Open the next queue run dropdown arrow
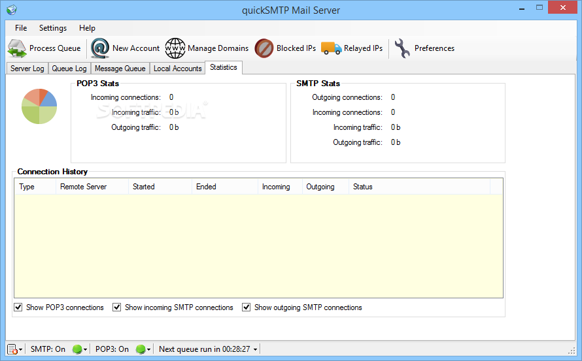582x361 pixels. click(x=256, y=349)
